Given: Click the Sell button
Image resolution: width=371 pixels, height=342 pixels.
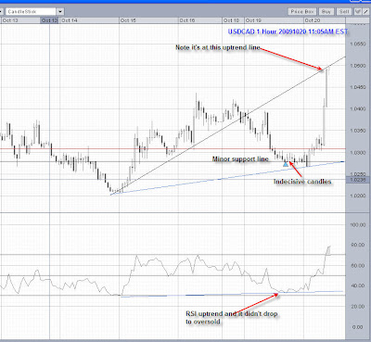Looking at the screenshot, I should point(344,12).
